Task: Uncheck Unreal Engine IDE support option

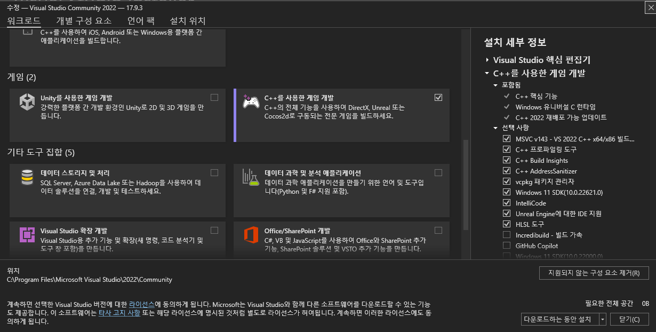Action: tap(507, 214)
